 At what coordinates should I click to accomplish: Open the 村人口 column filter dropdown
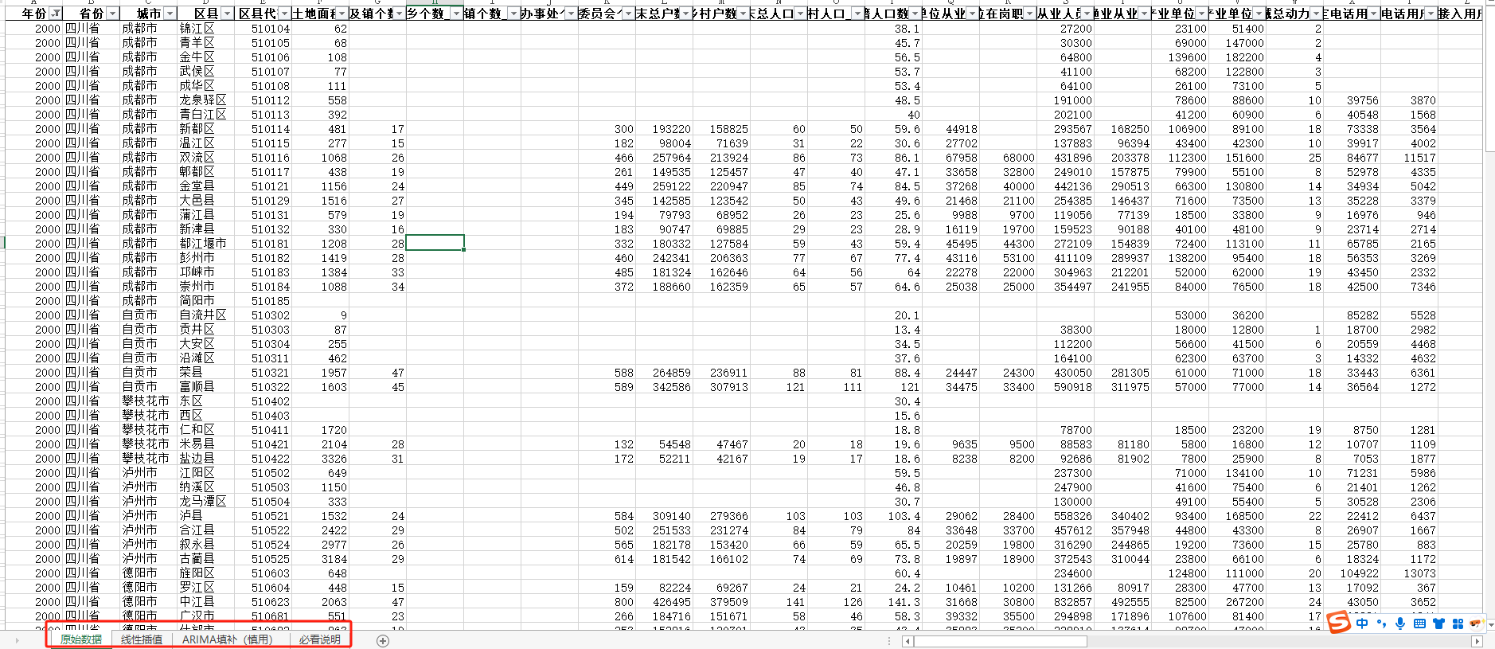pyautogui.click(x=857, y=14)
